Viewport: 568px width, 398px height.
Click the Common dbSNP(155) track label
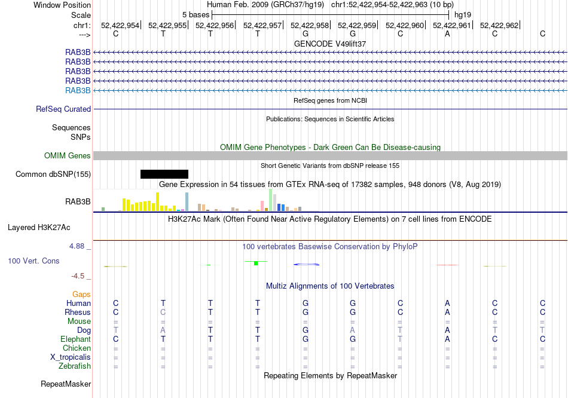click(x=53, y=174)
